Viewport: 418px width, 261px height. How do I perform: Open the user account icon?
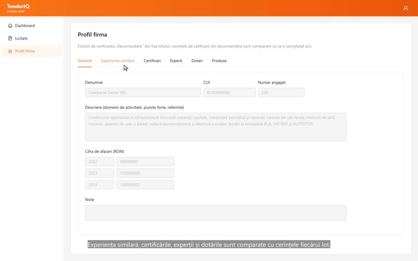pos(405,8)
